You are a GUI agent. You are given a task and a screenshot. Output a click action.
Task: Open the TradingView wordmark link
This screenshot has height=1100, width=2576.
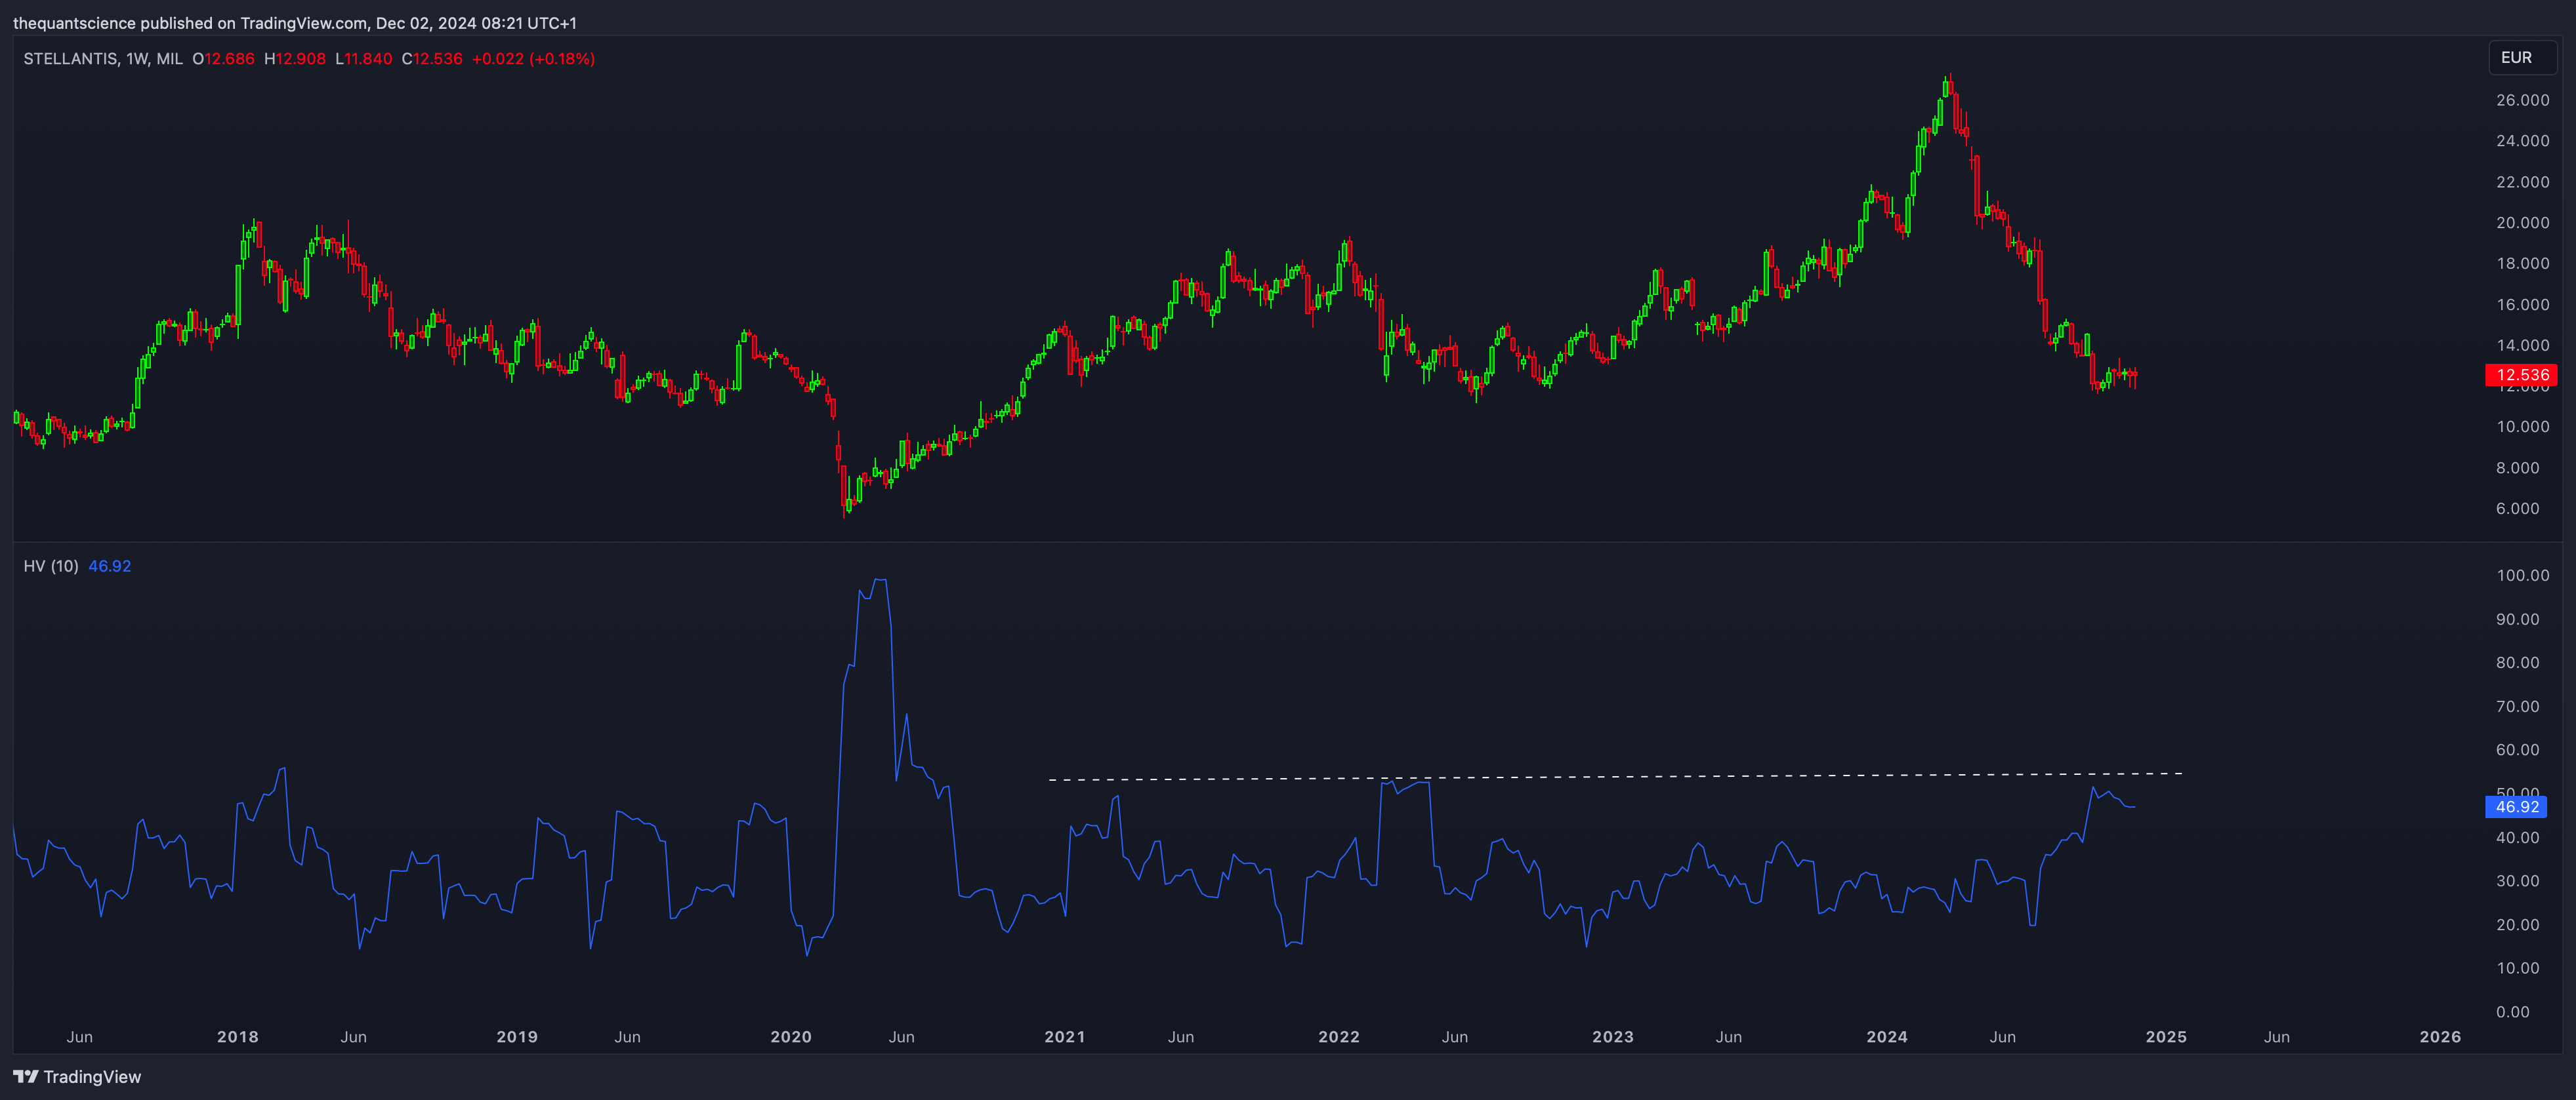pyautogui.click(x=92, y=1076)
